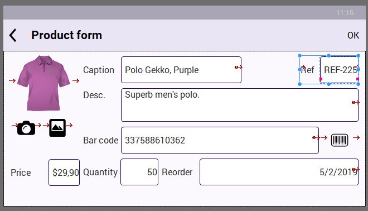Image resolution: width=368 pixels, height=211 pixels.
Task: Click the Quantity field containing 50
Action: [139, 172]
